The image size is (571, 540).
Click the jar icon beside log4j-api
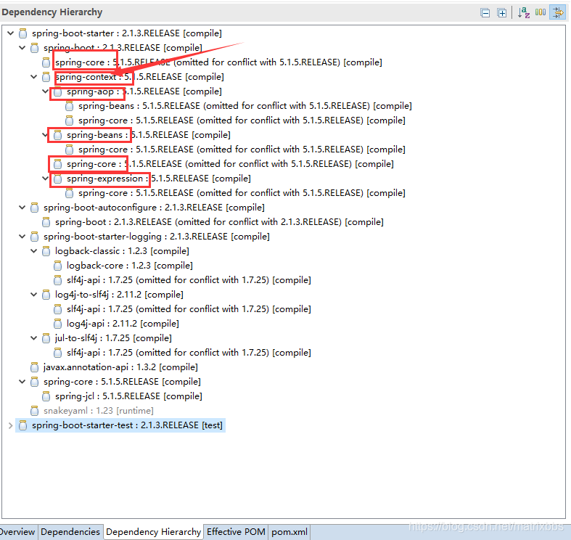[58, 324]
